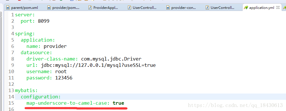Image resolution: width=286 pixels, height=111 pixels.
Task: Click line number 12 in the gutter
Action: coord(11,84)
